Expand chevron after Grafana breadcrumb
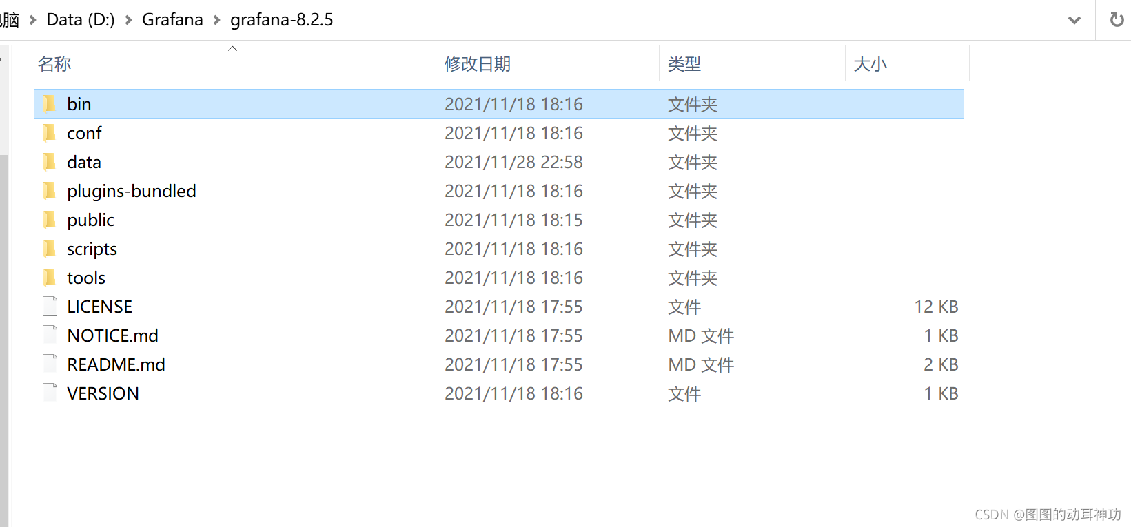This screenshot has width=1131, height=527. pyautogui.click(x=216, y=21)
